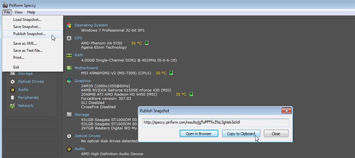Click the '4.00GB Single-Channel DDR2' RAM line

[x=129, y=60]
